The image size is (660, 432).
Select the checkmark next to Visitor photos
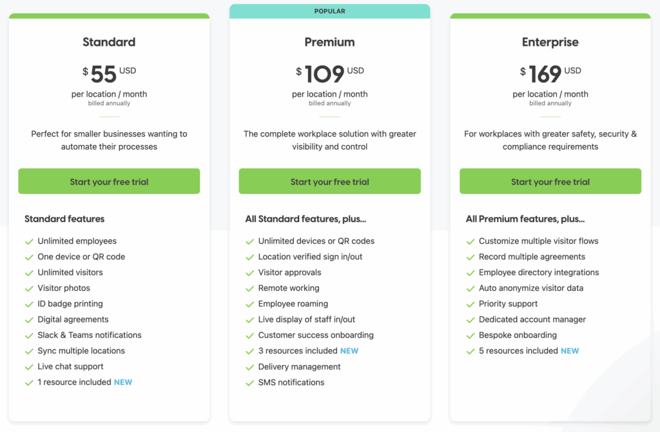coord(29,288)
